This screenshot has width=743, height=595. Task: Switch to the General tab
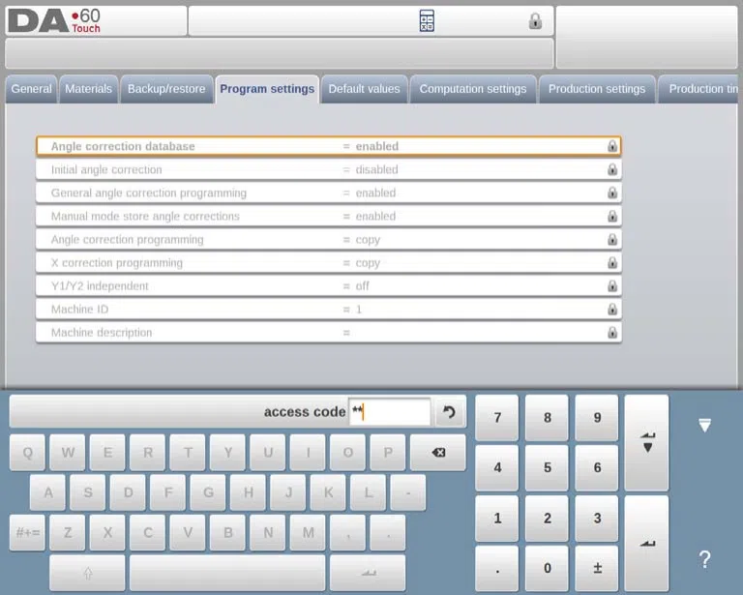[31, 89]
